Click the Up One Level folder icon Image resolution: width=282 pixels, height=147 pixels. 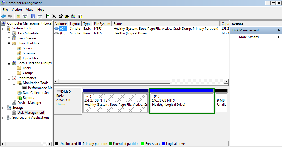click(18, 16)
